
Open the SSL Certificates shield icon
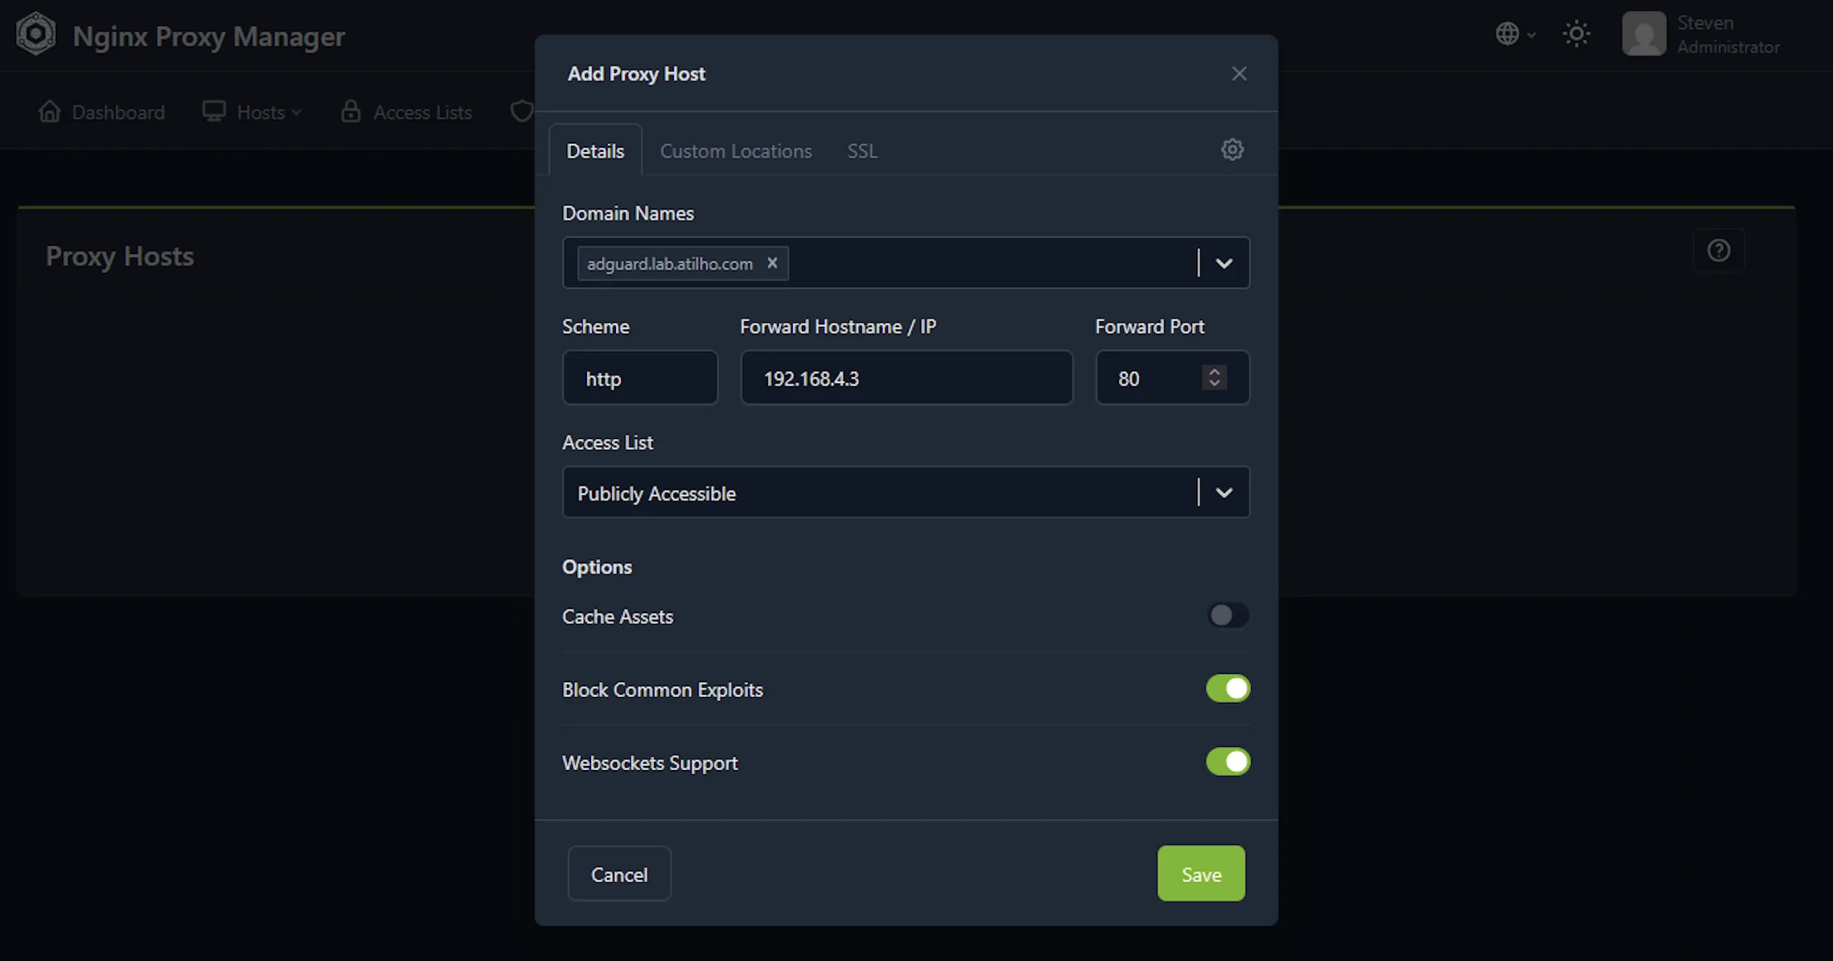pos(521,110)
